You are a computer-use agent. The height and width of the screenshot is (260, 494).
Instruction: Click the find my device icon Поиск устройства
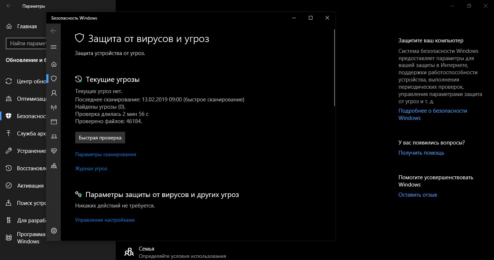[9, 203]
